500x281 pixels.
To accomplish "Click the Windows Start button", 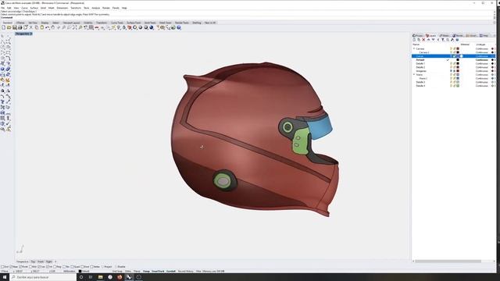I will click(5, 277).
